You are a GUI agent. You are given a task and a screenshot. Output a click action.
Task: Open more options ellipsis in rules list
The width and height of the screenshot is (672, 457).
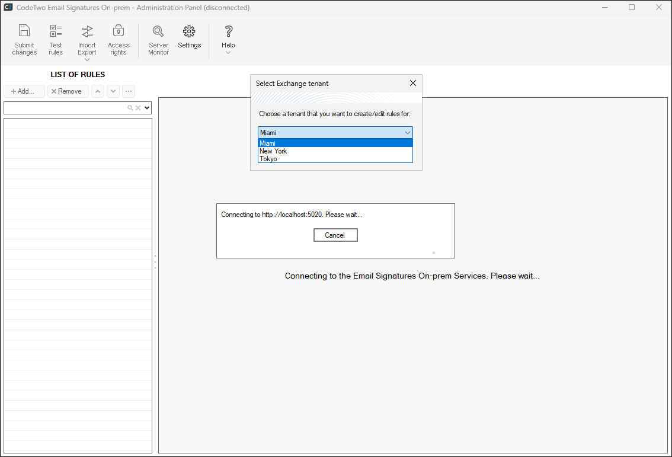(129, 91)
